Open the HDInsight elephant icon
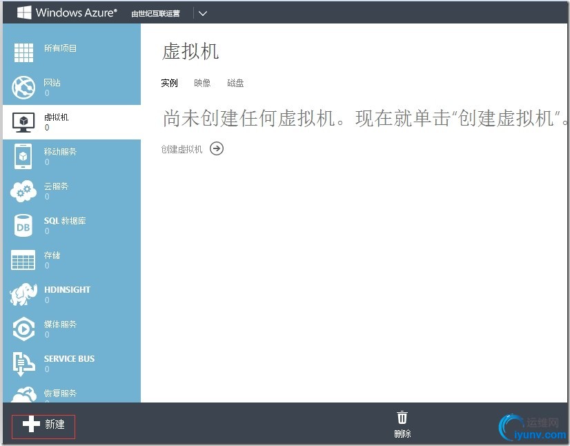 coord(23,294)
